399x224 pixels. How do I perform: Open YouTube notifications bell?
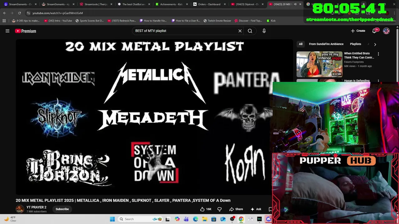click(374, 31)
